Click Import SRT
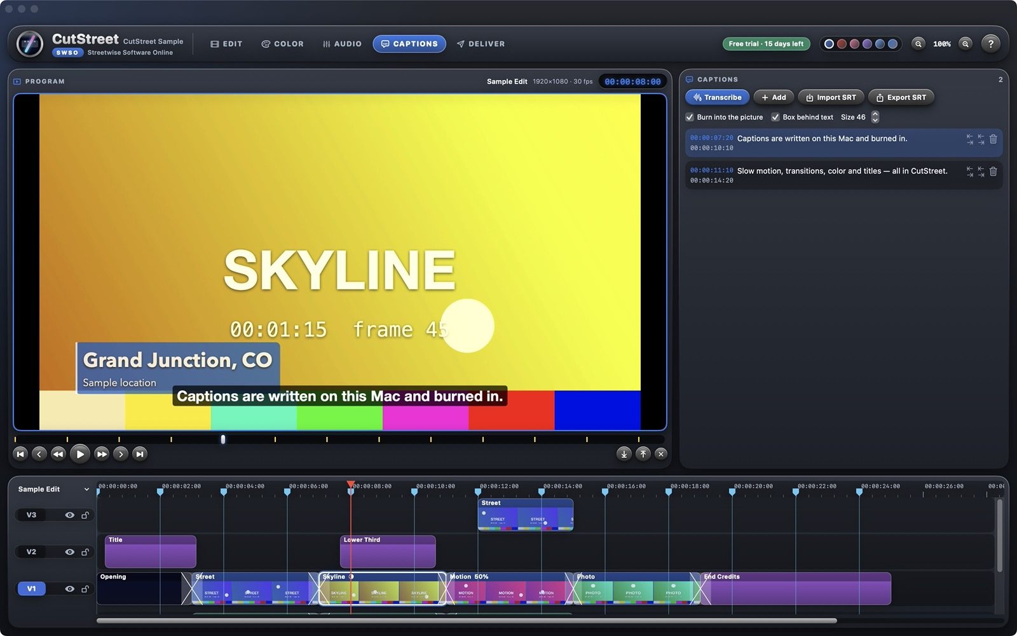This screenshot has height=636, width=1017. click(831, 97)
